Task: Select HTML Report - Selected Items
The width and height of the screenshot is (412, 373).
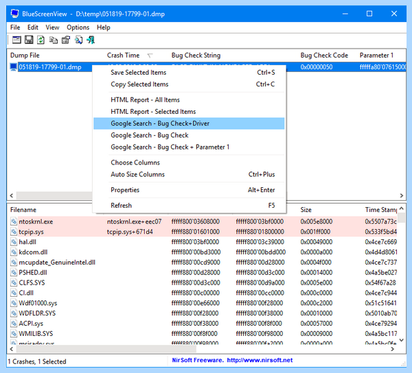Action: [x=189, y=112]
